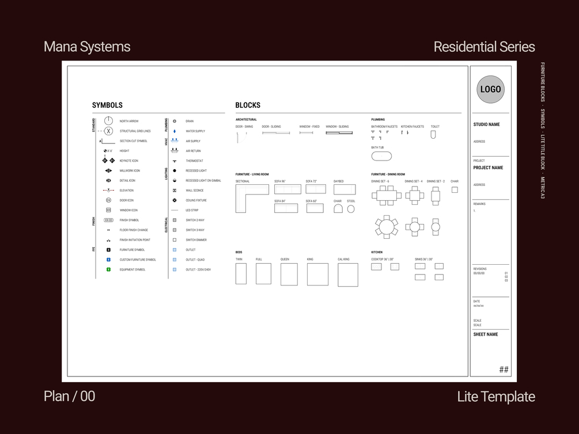Screen dimensions: 579x434
Task: Click the North Arrow symbol icon
Action: [x=108, y=121]
